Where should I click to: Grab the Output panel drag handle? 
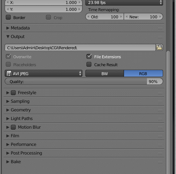160,37
